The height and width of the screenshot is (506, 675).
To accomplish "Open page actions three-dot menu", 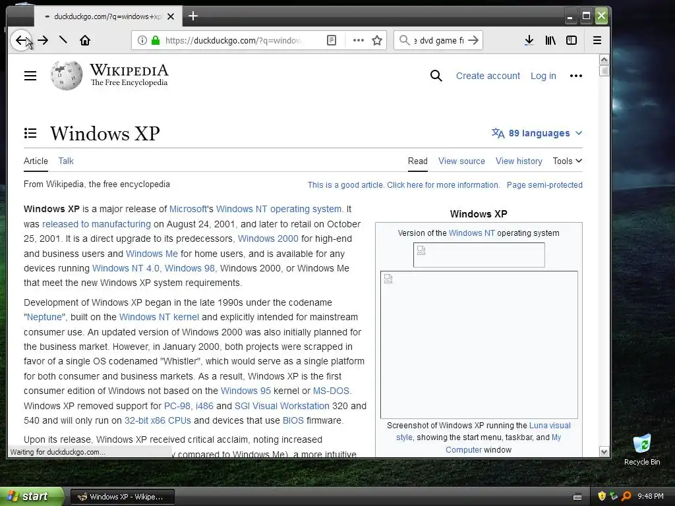I will [x=358, y=40].
